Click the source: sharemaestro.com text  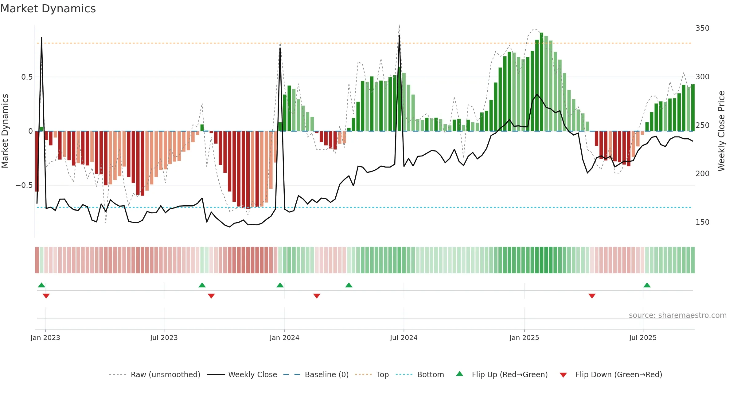(x=678, y=315)
